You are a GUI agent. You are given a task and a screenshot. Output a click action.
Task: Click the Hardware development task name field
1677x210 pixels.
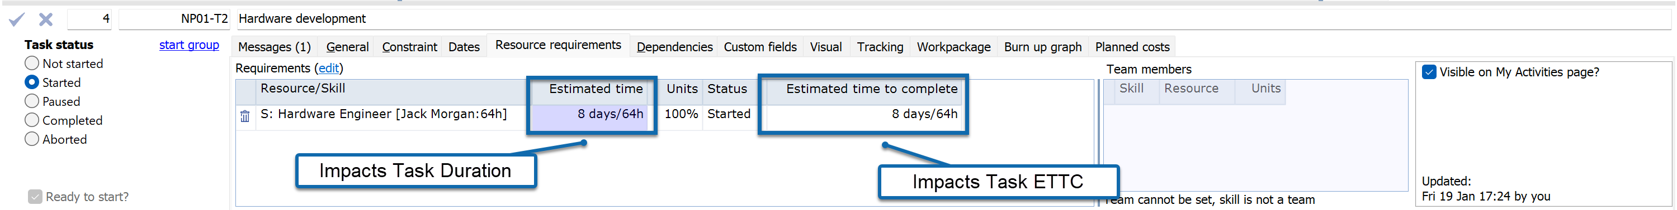coord(953,19)
